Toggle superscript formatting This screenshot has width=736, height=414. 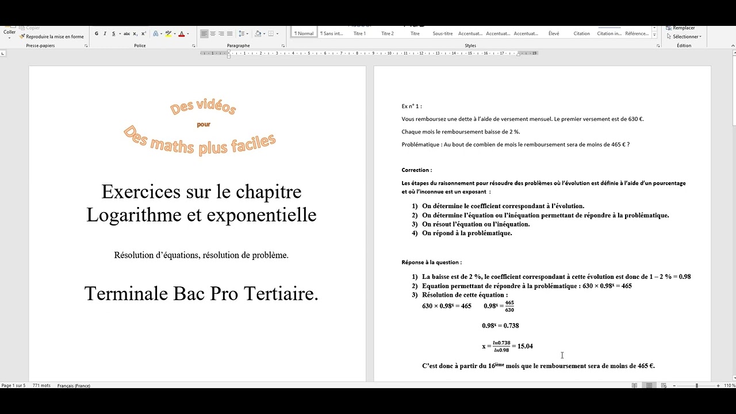point(143,34)
